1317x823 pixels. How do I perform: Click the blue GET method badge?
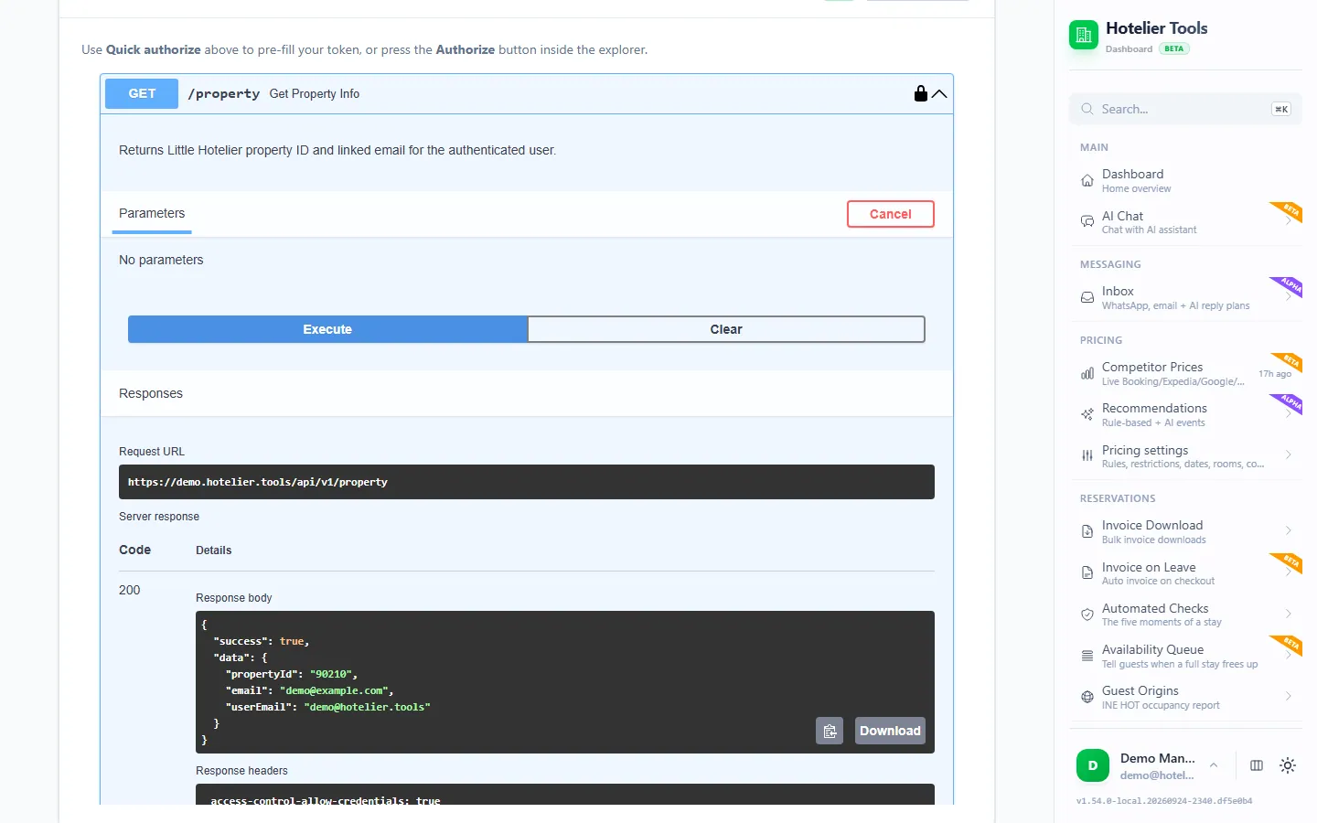(x=142, y=93)
